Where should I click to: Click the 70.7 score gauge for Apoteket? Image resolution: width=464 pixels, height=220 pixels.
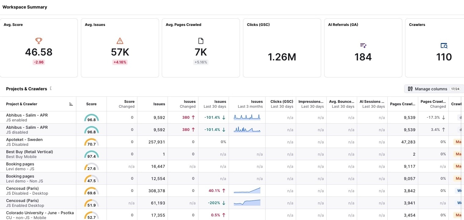click(92, 142)
